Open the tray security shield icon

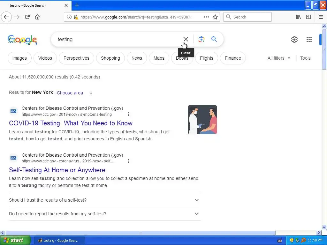[292, 241]
